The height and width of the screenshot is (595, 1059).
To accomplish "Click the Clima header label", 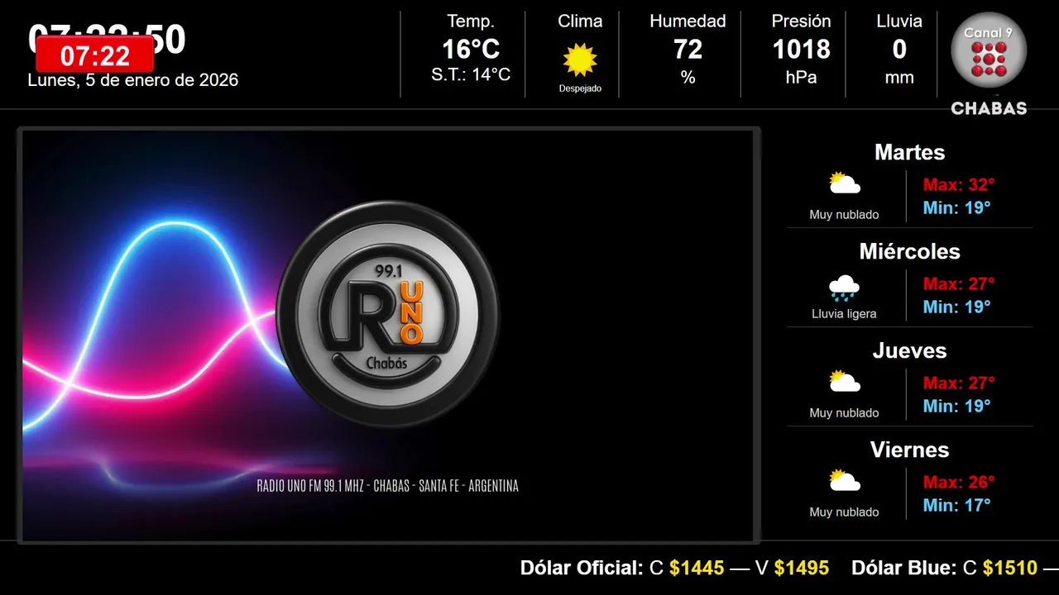I will click(580, 21).
